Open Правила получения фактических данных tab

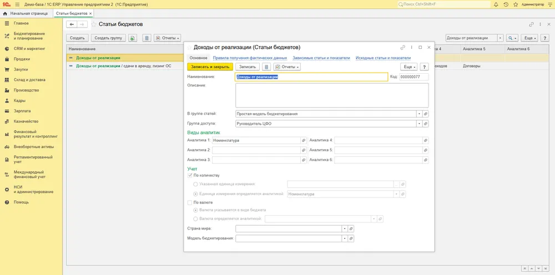250,58
